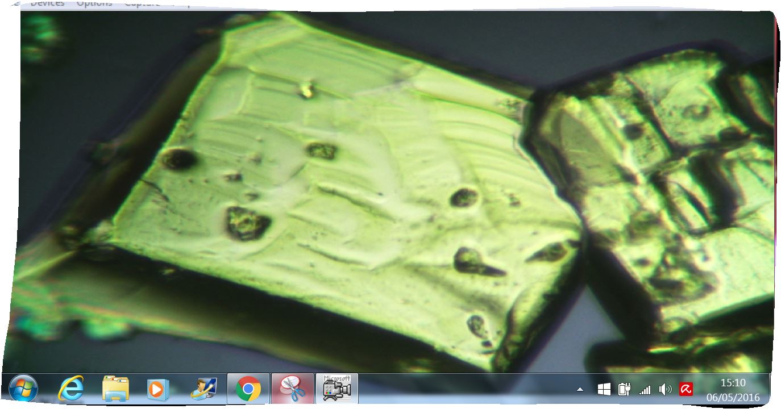This screenshot has height=409, width=781.
Task: Open the Windows Start menu orb
Action: click(23, 389)
